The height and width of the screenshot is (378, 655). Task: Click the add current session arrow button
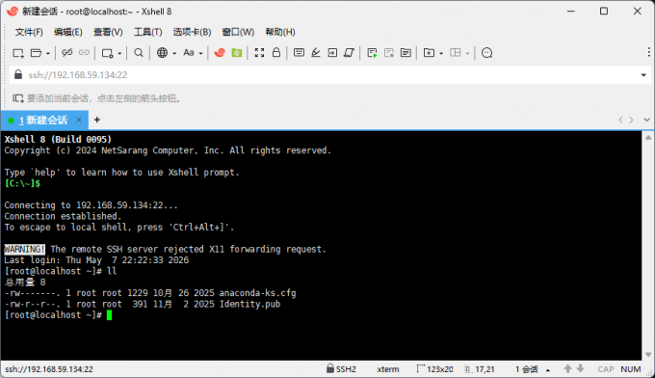coord(18,98)
